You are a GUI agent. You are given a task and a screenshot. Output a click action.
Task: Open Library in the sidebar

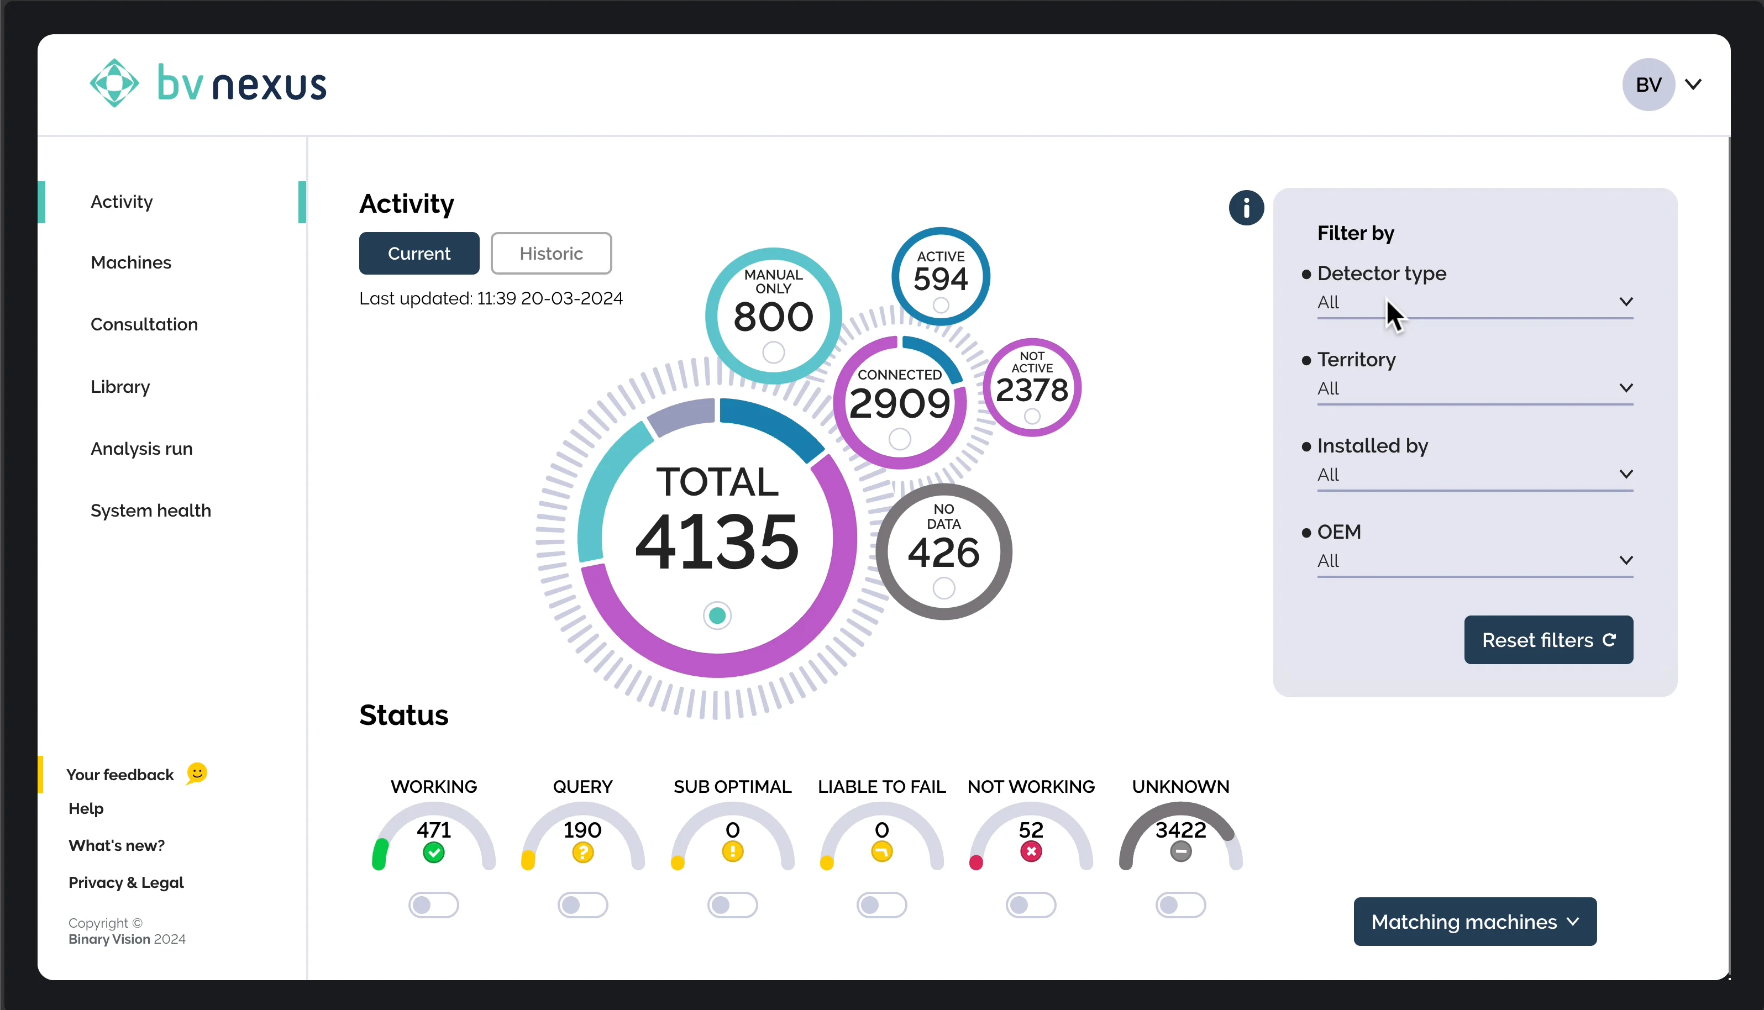coord(120,386)
